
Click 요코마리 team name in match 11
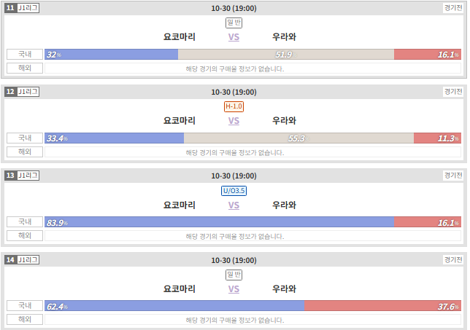click(180, 37)
